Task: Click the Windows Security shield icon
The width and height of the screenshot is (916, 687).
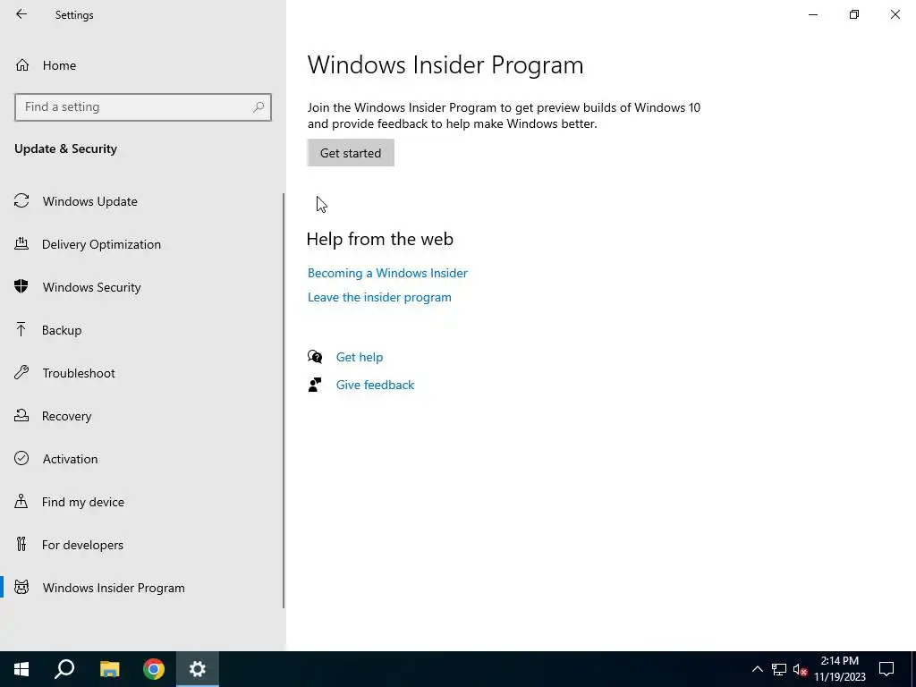Action: pos(21,286)
